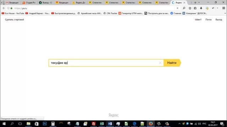Switch to Входящие tab with orange envelope
Image resolution: width=227 pixels, height=127 pixels.
coord(62,2)
